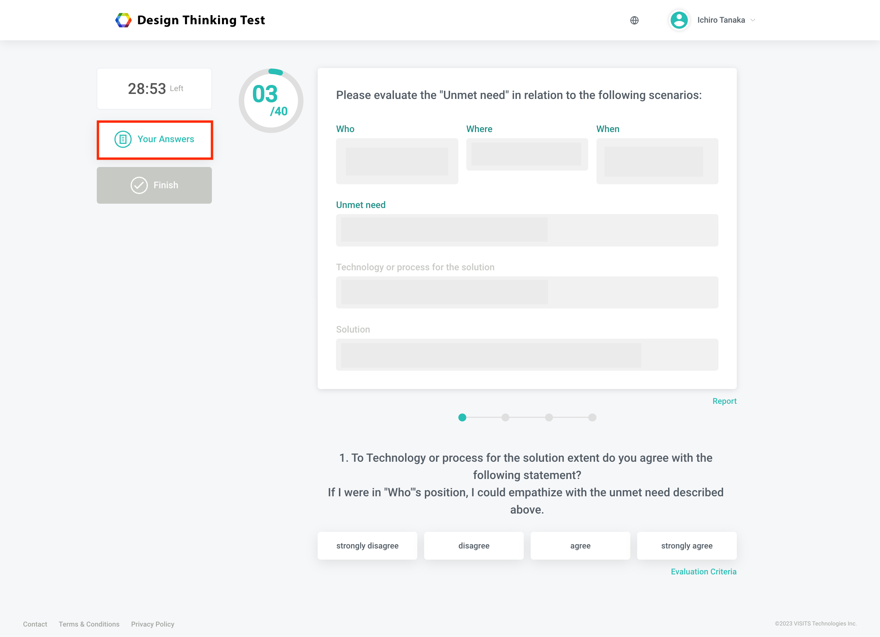
Task: Open the Evaluation Criteria link
Action: [x=703, y=572]
